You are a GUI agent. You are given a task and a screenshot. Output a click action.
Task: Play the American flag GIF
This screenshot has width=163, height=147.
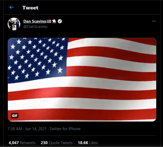82,80
